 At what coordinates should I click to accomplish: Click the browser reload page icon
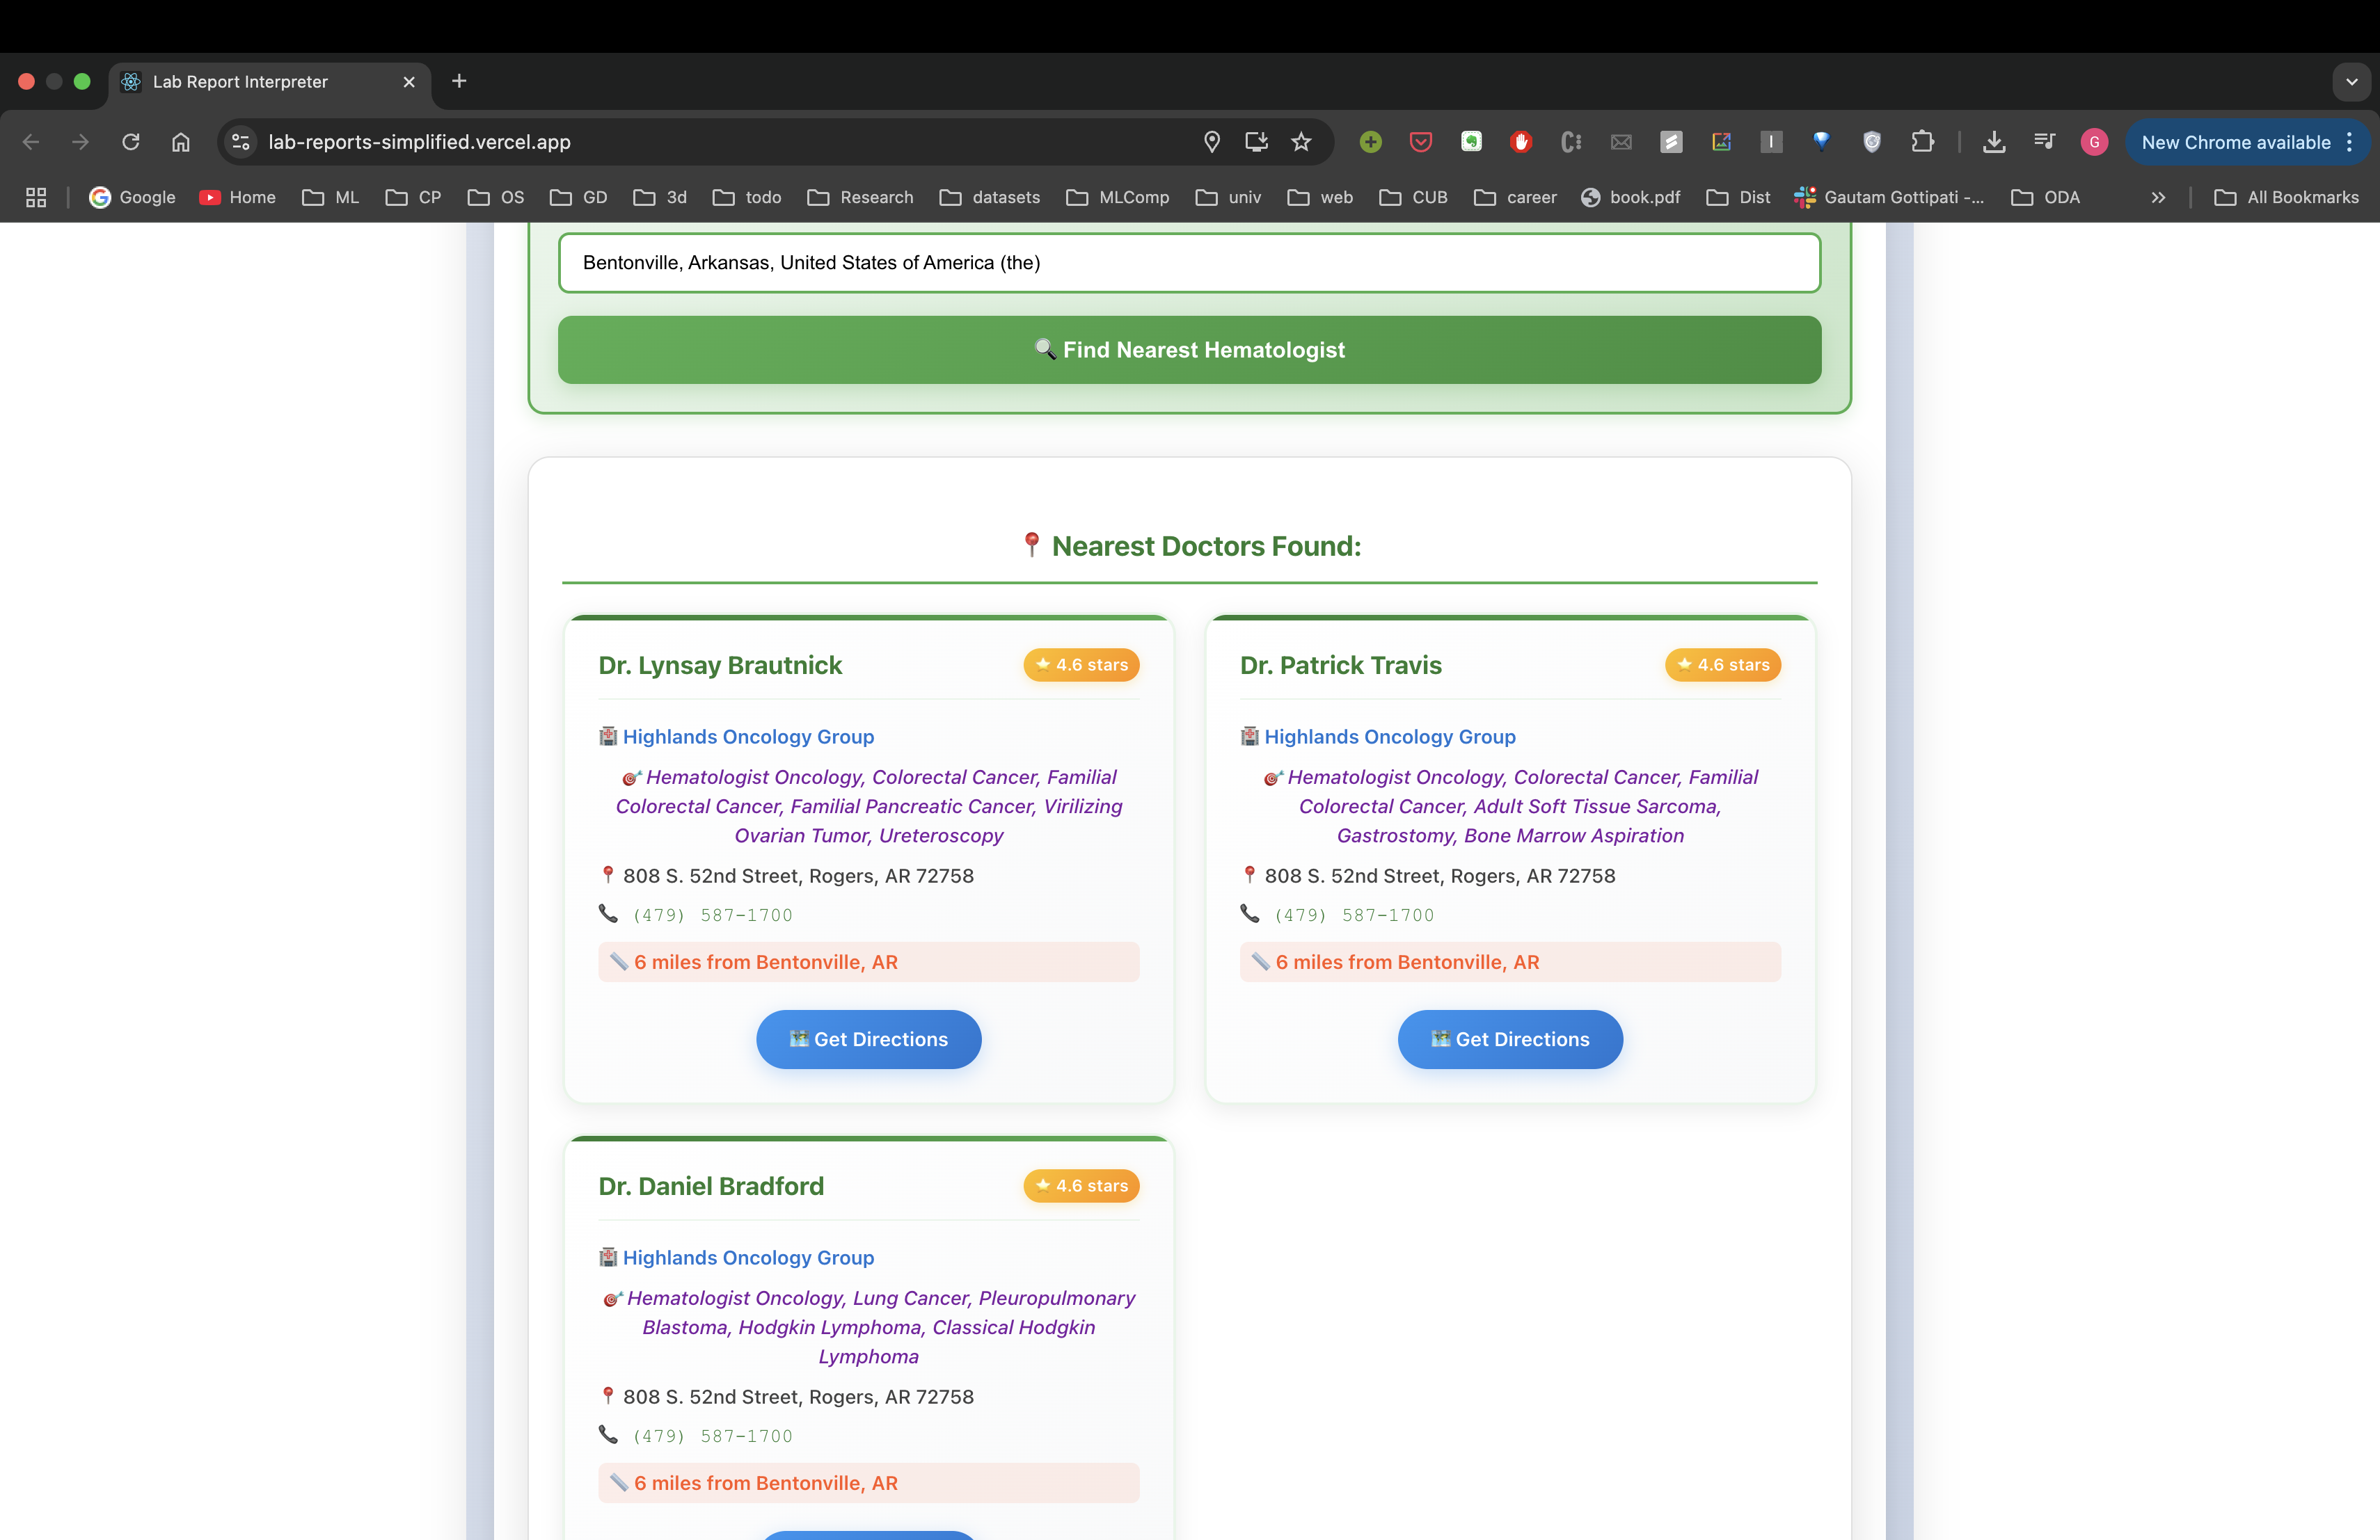(x=130, y=142)
